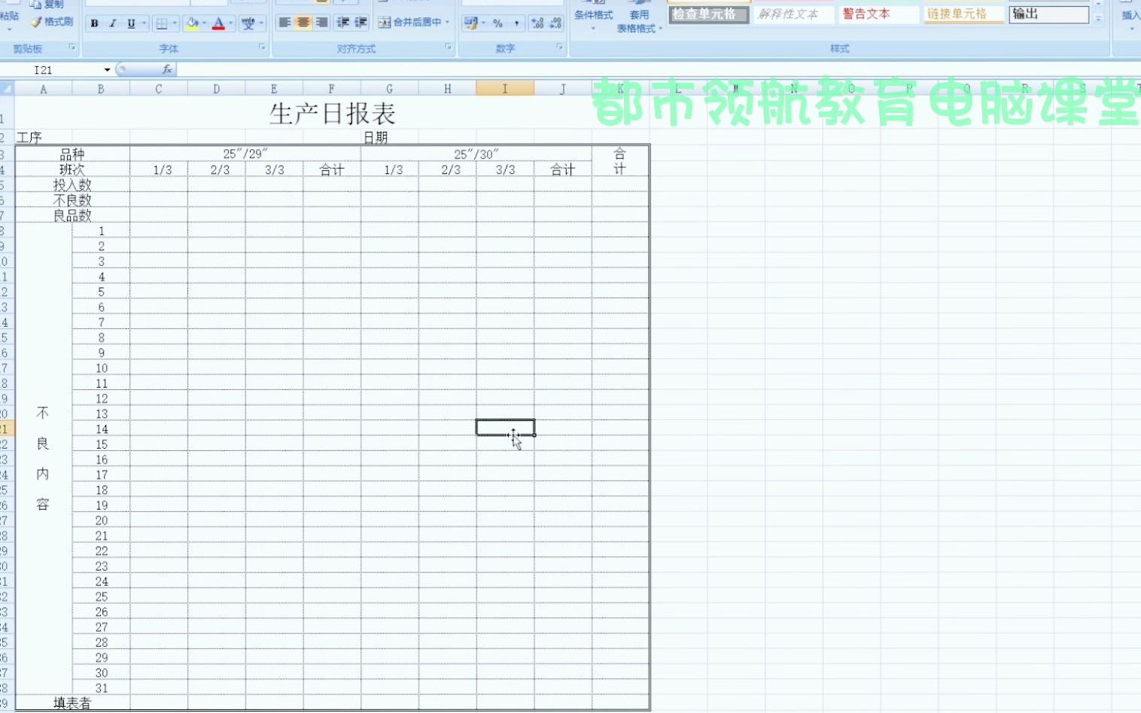Apply comma style
The image size is (1141, 713).
pyautogui.click(x=516, y=23)
